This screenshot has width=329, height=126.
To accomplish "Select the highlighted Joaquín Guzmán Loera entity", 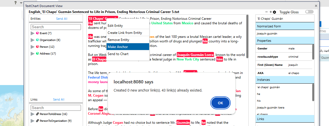I will (195, 55).
